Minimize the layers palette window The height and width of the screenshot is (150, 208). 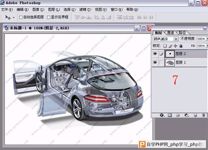205,28
